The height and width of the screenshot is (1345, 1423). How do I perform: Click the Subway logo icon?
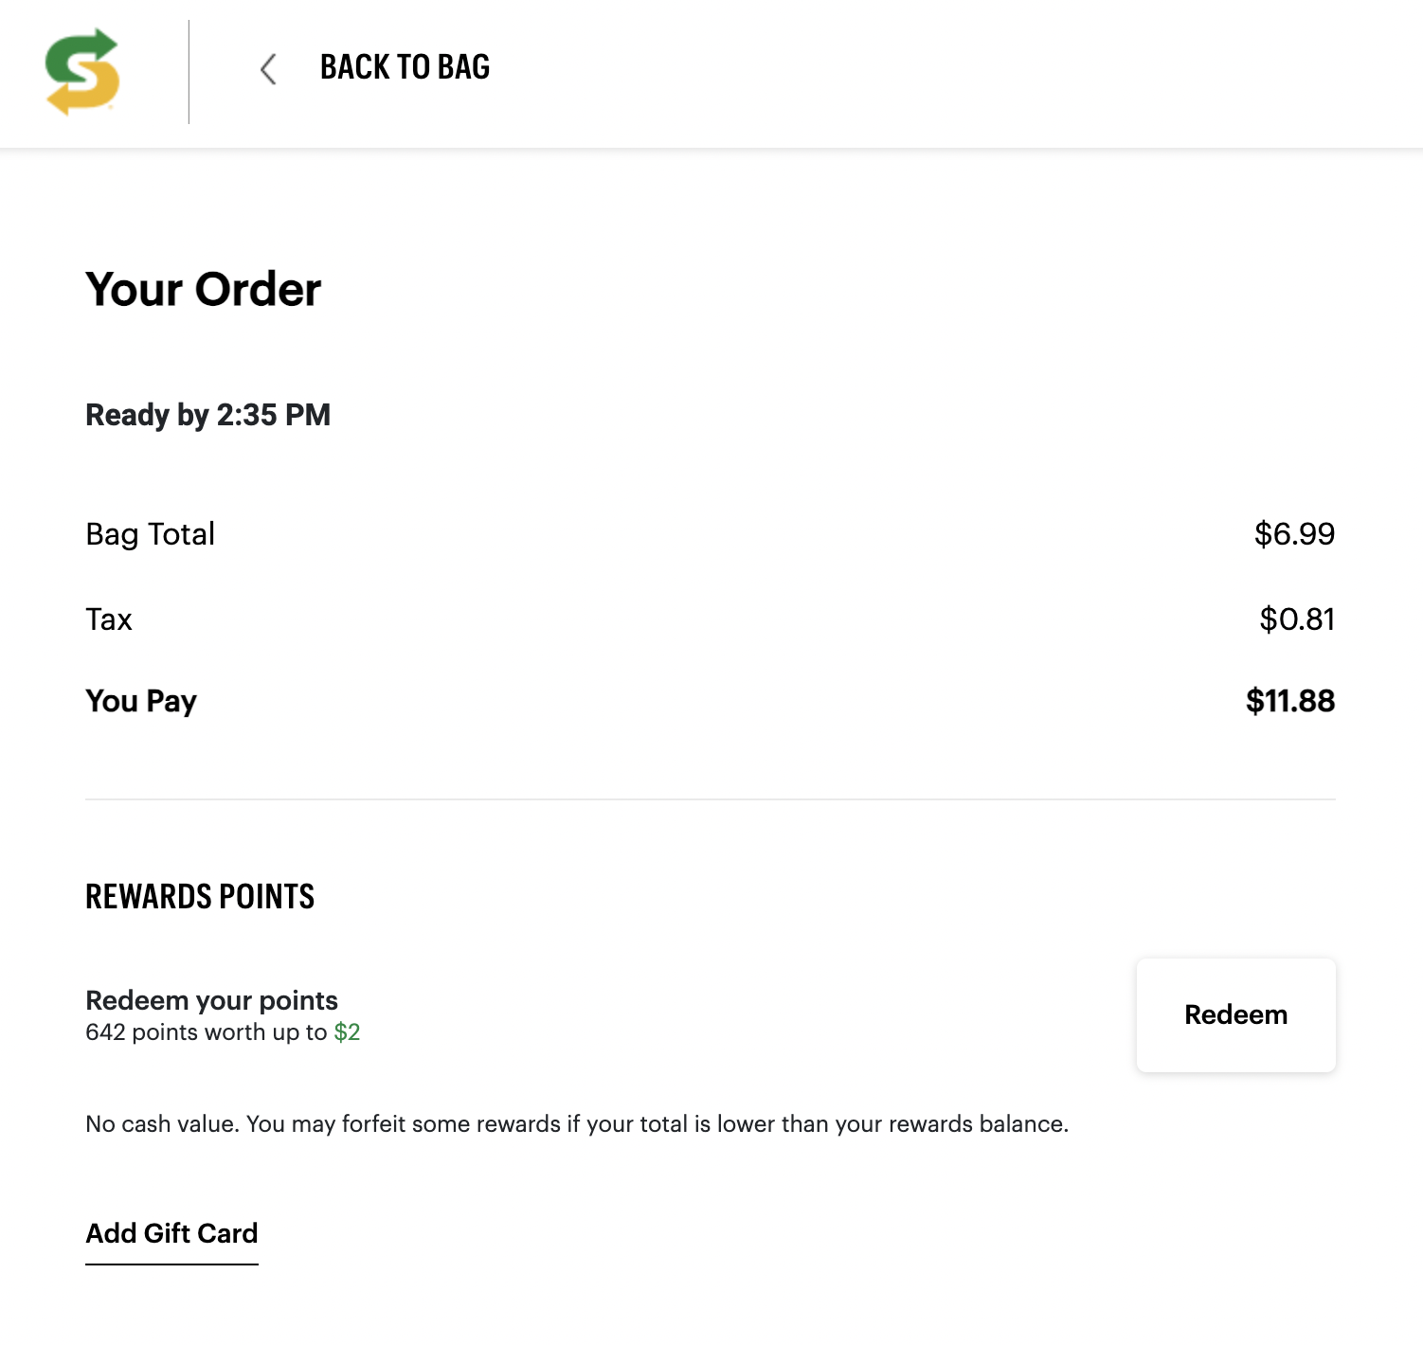pos(82,72)
